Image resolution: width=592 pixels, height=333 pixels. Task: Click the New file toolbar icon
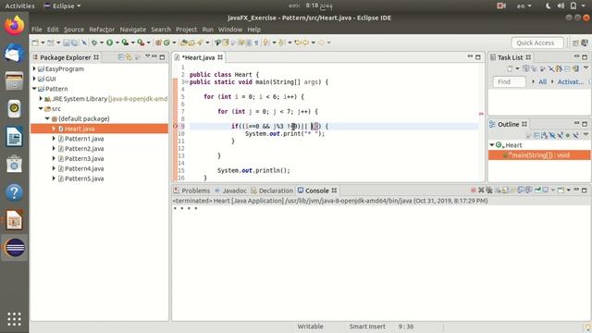tap(35, 43)
